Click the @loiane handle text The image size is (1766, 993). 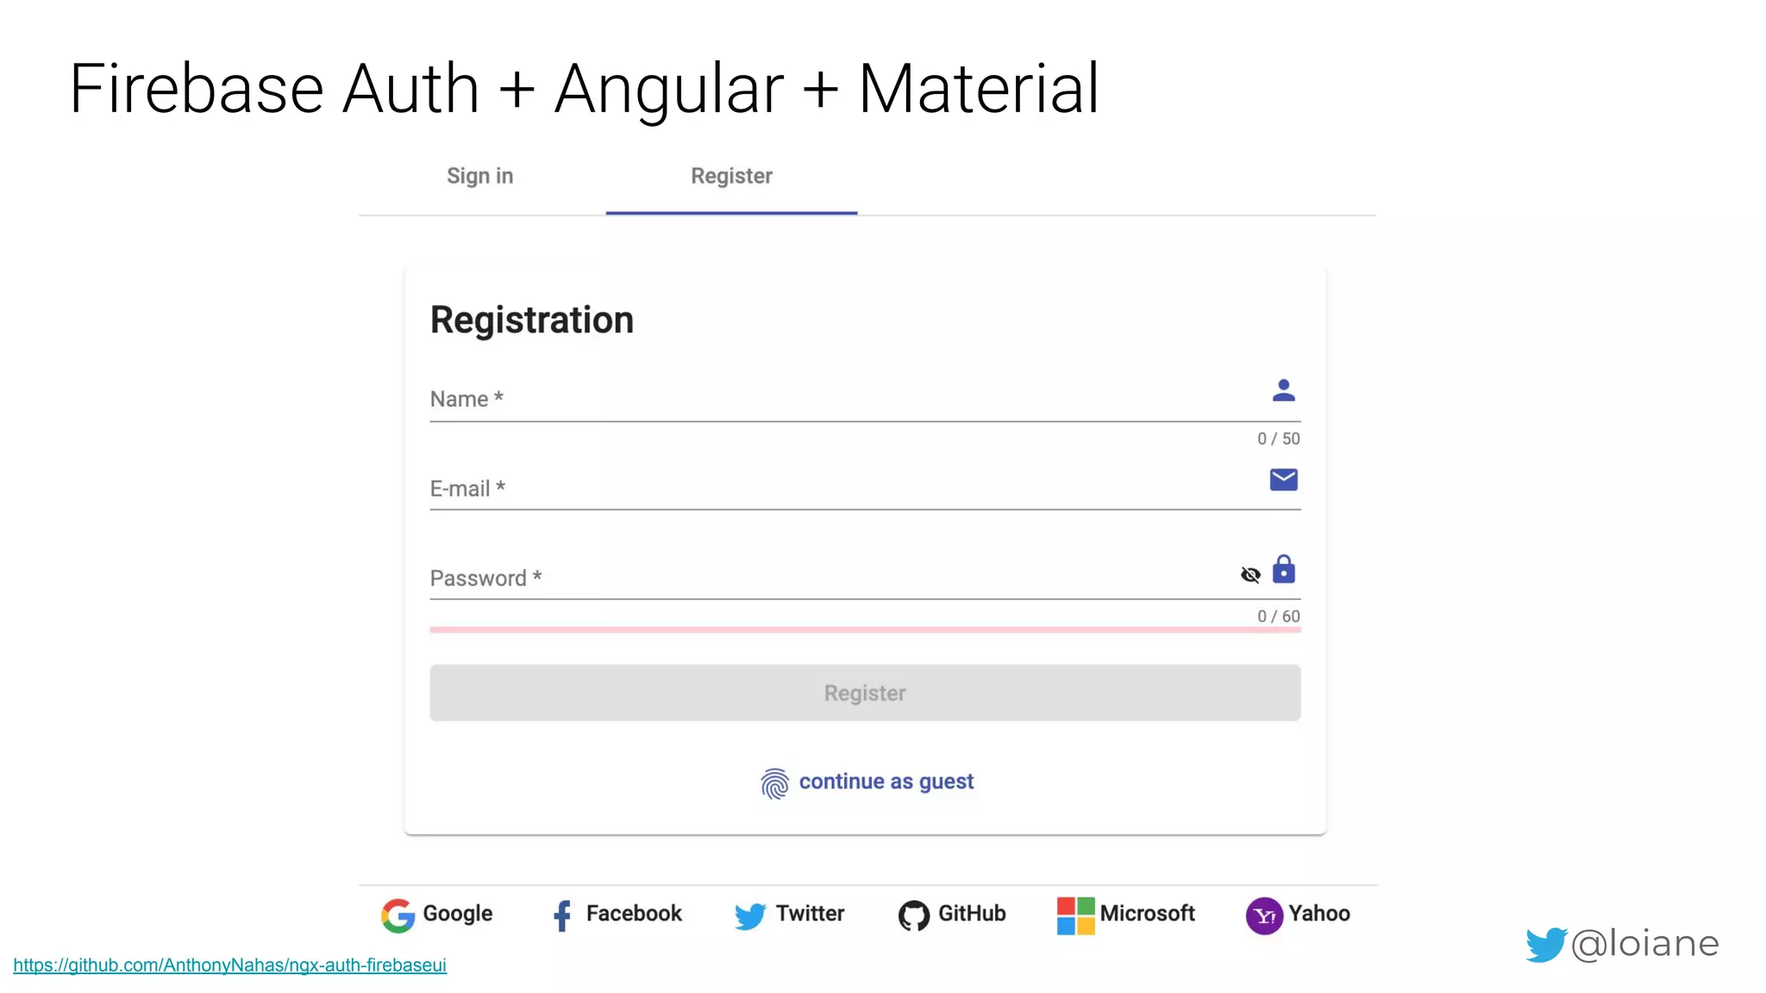(x=1645, y=944)
